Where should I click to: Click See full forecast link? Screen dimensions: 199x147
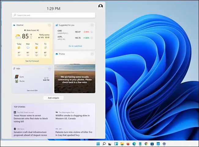tap(32, 61)
